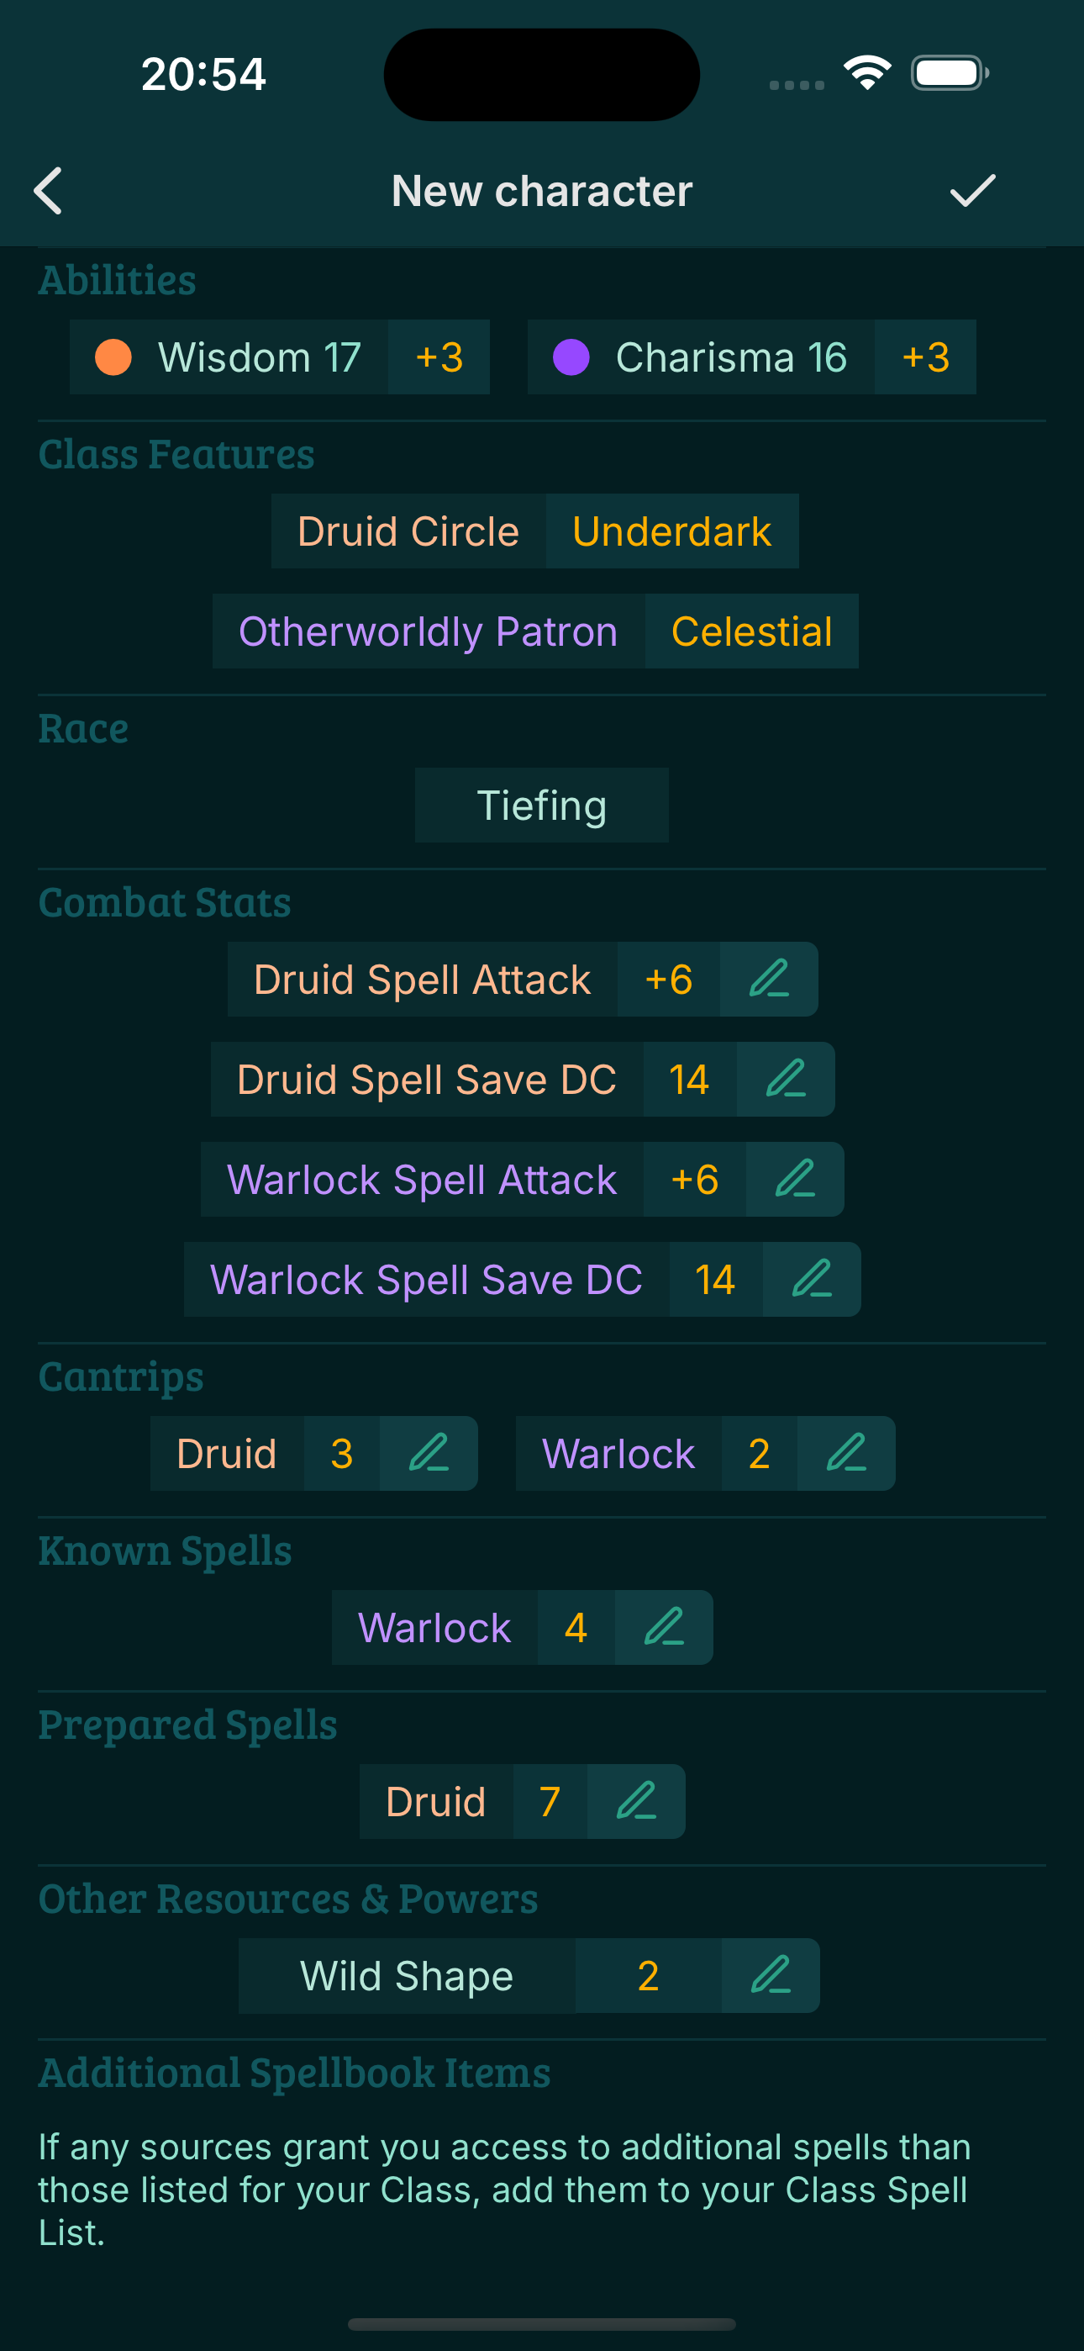The width and height of the screenshot is (1084, 2351).
Task: Click the Otherworldly Patron feature label
Action: (428, 631)
